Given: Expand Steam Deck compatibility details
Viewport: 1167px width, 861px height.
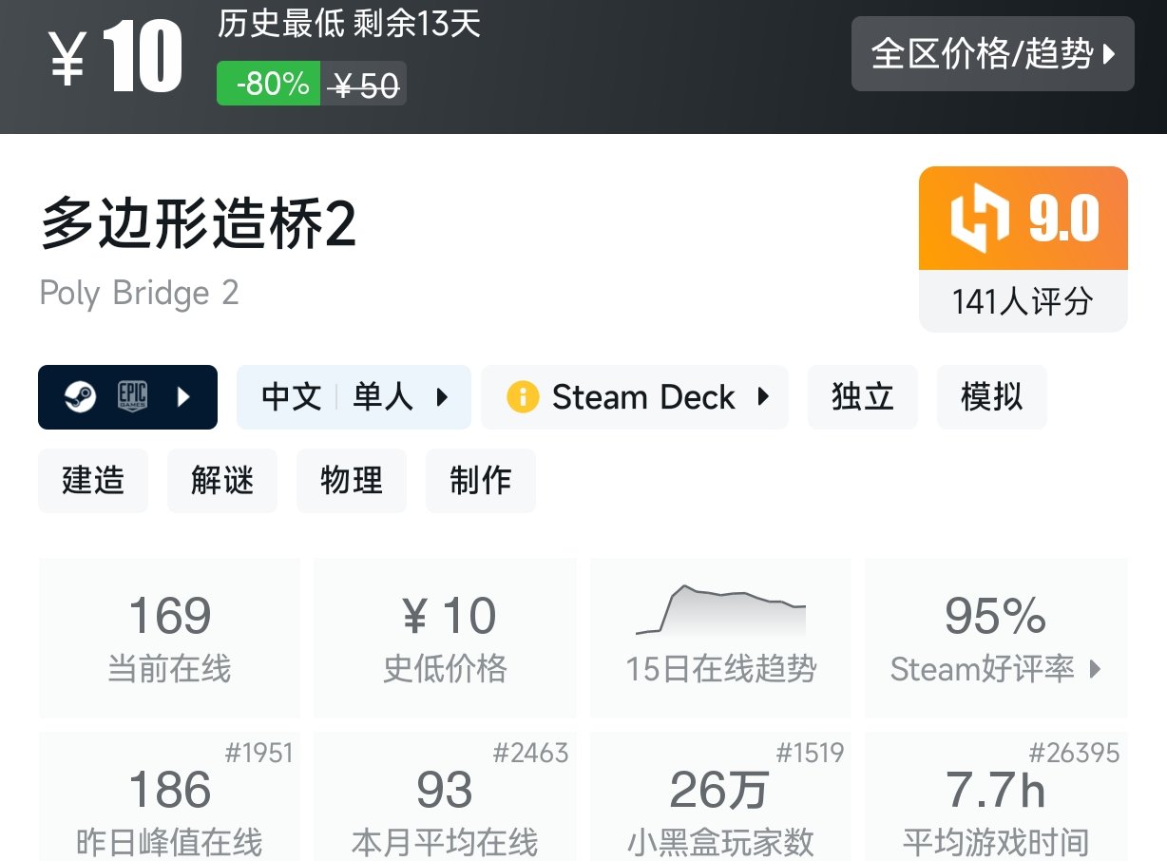Looking at the screenshot, I should [x=763, y=397].
